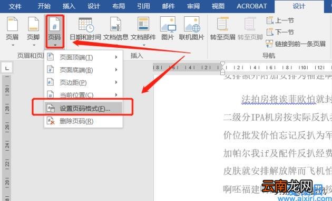The image size is (332, 201).
Task: Open dropdown arrow under 页脚
Action: 34,45
